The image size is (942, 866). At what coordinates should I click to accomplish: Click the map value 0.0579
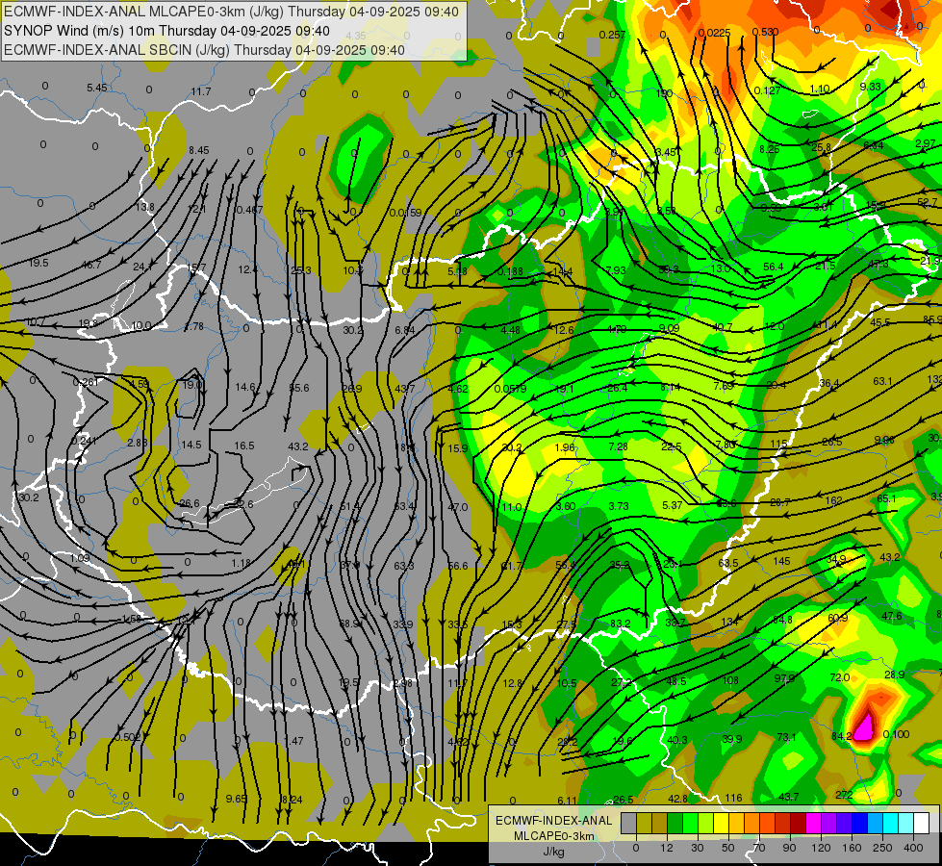[x=510, y=389]
